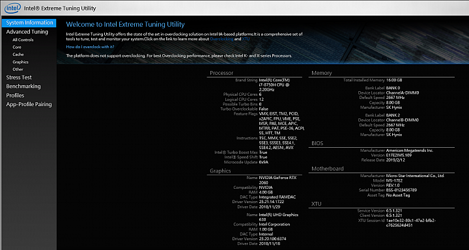
Task: Follow the XTU hyperlink
Action: coord(246,39)
